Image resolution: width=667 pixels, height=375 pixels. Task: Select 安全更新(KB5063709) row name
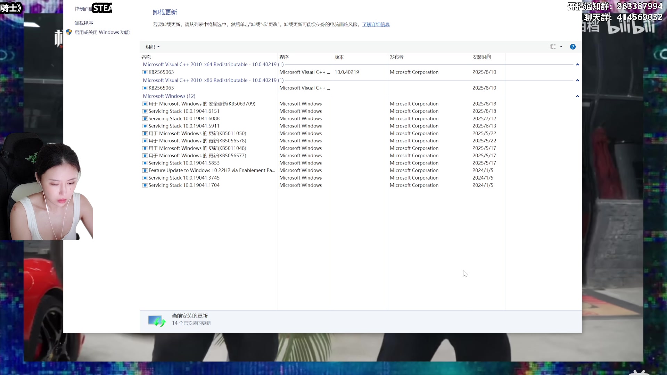coord(202,104)
